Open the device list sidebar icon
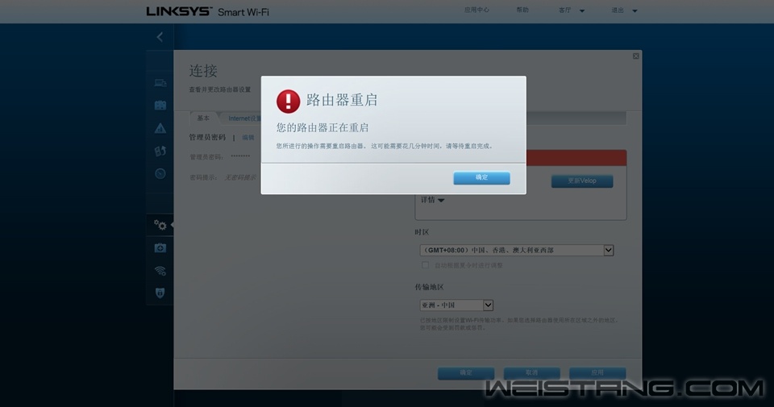774x407 pixels. click(x=160, y=82)
